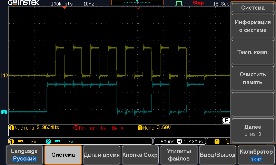Screen dimensions: 276x165
Task: Click the 15 Sep date readout
Action: [221, 4]
